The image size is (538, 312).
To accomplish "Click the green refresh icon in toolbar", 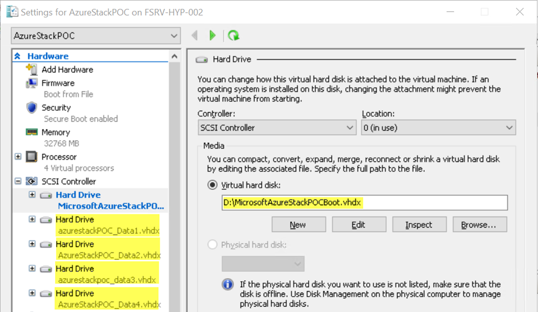I will 234,35.
